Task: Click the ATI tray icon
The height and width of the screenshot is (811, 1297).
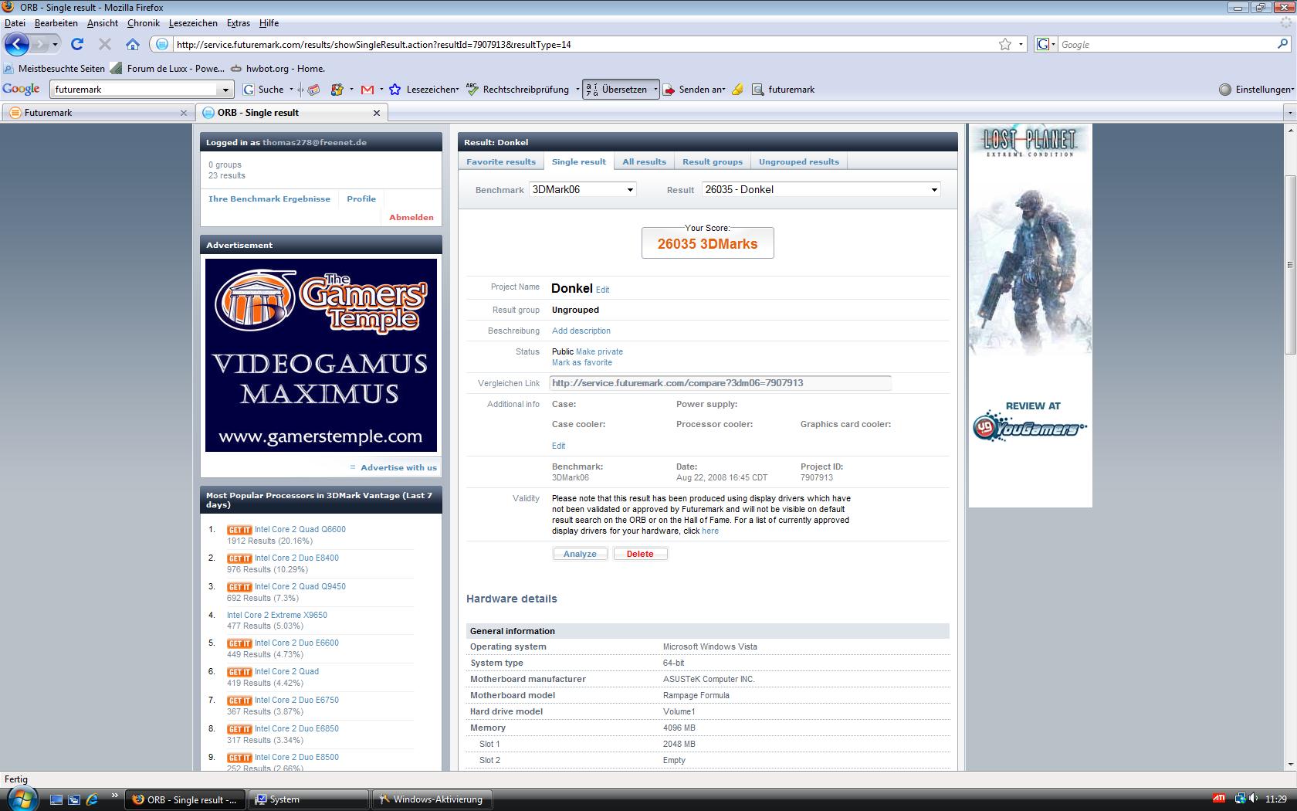Action: tap(1219, 799)
